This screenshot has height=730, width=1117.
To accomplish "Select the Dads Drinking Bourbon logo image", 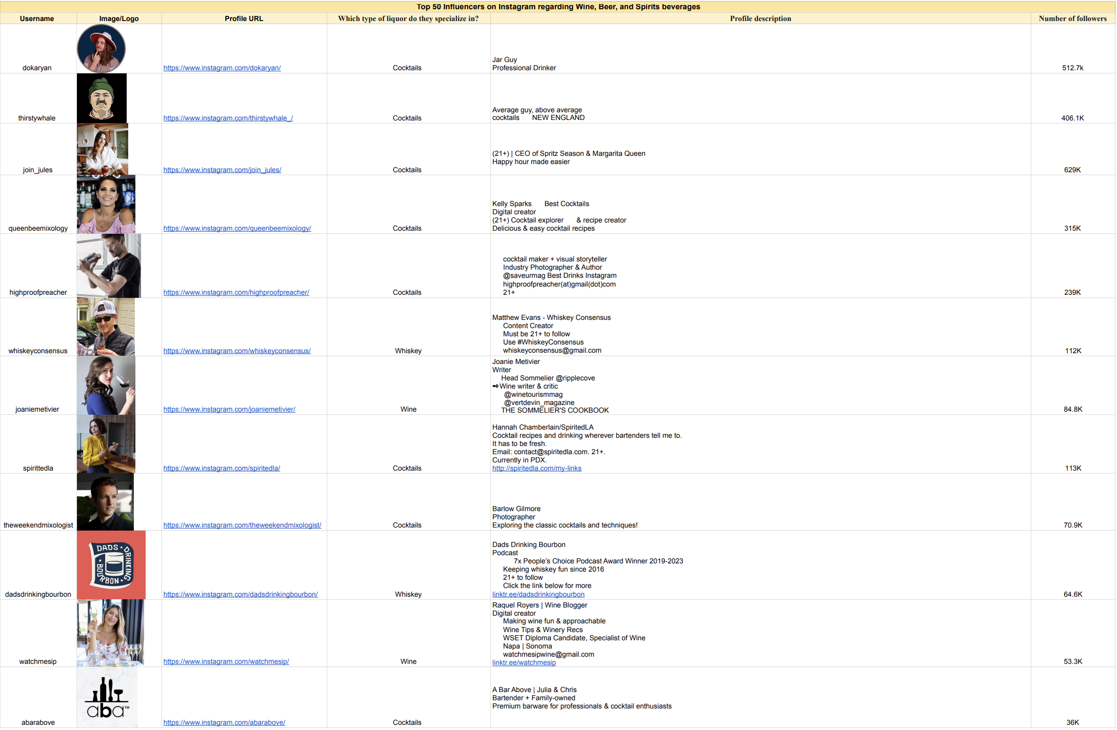I will click(x=111, y=565).
